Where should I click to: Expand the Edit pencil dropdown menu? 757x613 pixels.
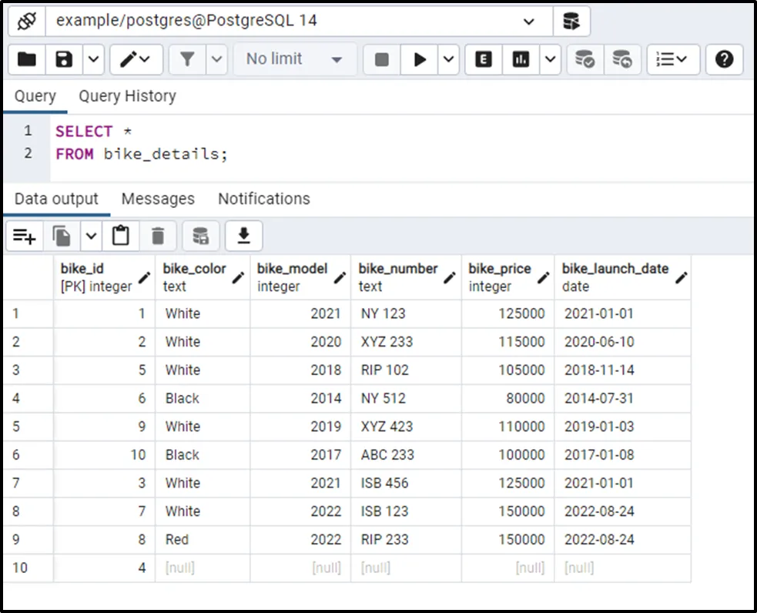(136, 59)
